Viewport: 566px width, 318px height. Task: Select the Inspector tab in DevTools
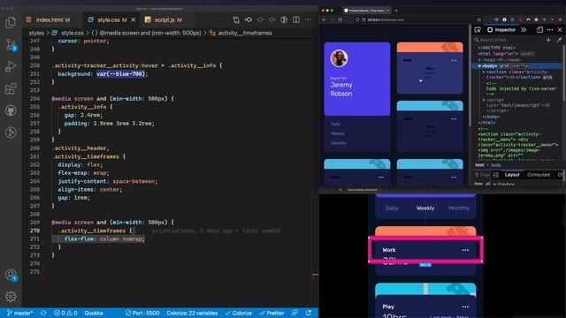(x=501, y=30)
